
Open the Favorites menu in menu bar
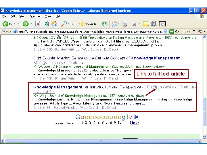click(x=35, y=16)
